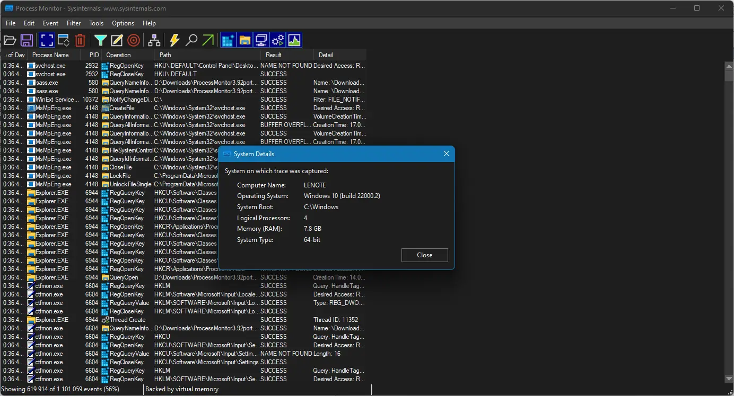Open the Event menu
The width and height of the screenshot is (734, 396).
51,23
